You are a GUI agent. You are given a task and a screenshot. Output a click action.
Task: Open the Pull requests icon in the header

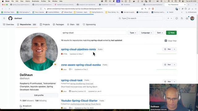point(182,18)
